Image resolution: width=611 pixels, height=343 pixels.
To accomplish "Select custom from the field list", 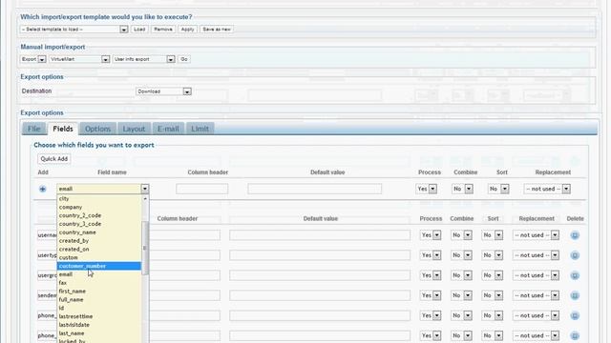I will pyautogui.click(x=99, y=257).
